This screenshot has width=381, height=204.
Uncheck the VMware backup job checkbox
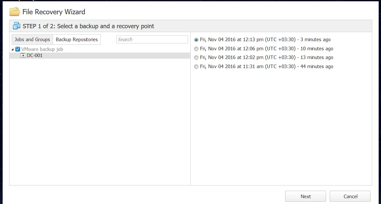(18, 49)
